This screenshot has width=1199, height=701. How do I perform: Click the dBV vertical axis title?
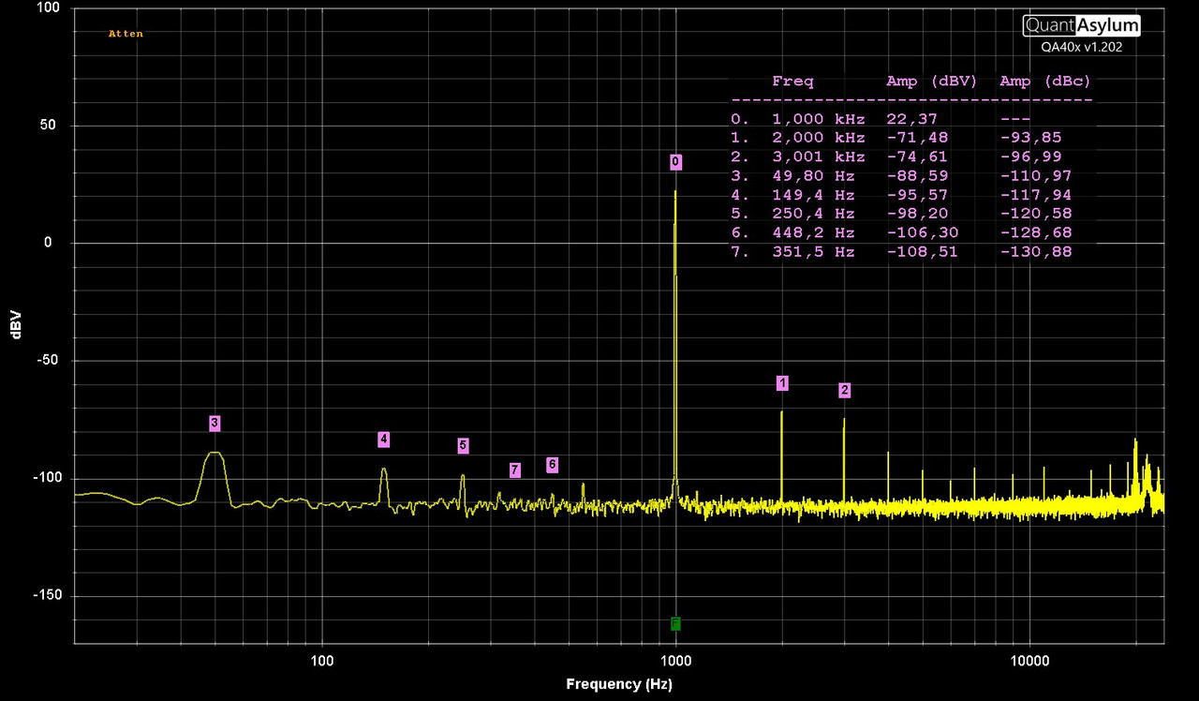(17, 324)
